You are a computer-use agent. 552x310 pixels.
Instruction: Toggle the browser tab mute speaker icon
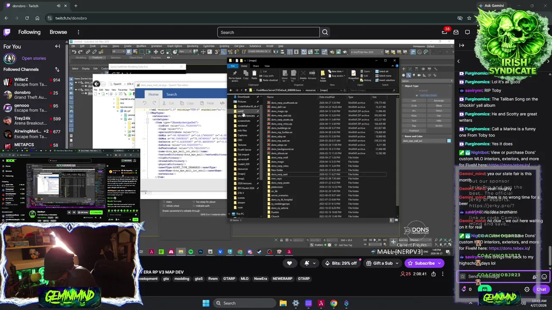(59, 6)
